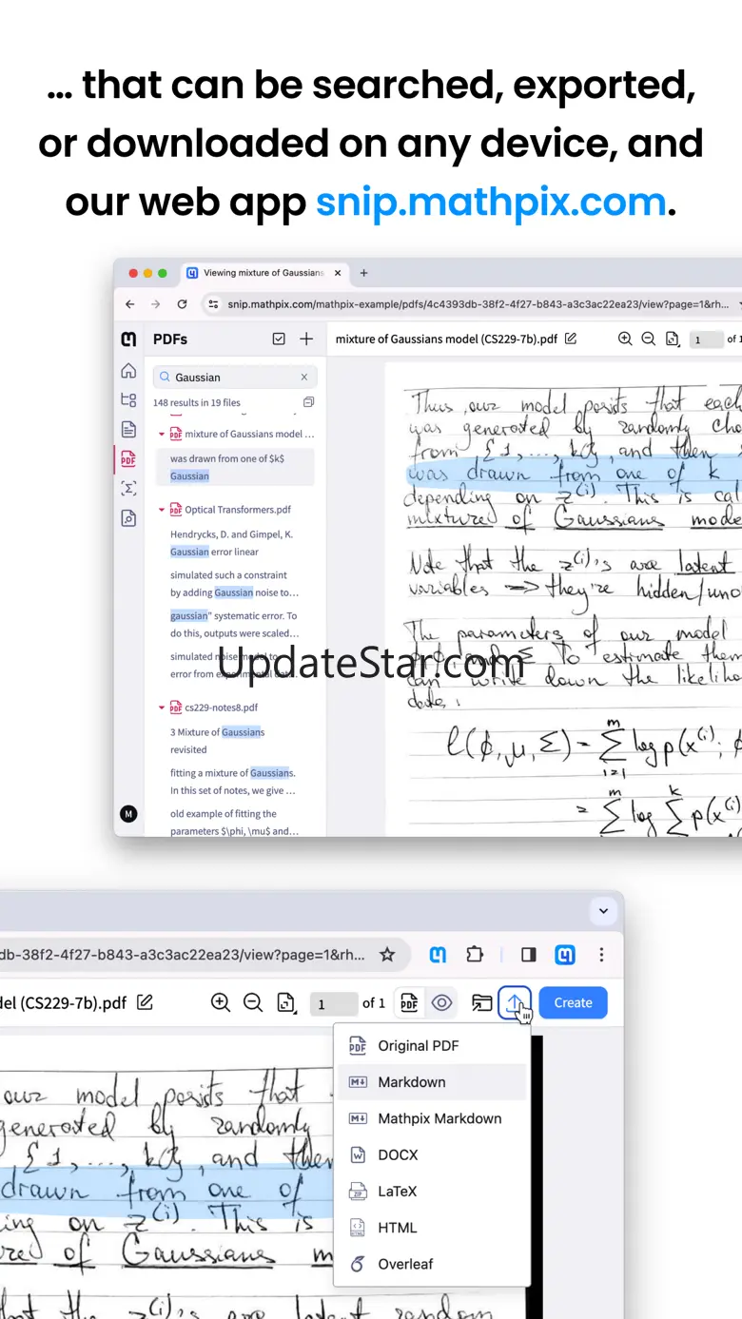Collapse all search results icon next to results count
This screenshot has width=742, height=1319.
[x=308, y=402]
